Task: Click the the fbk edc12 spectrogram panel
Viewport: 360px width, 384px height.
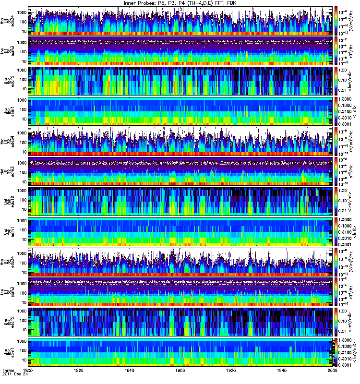Action: [x=180, y=322]
